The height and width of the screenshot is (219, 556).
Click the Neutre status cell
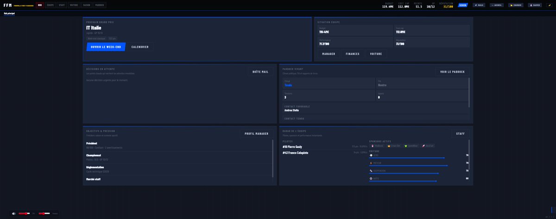tap(422, 83)
